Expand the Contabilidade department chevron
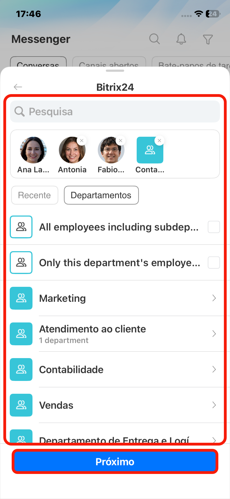Image resolution: width=230 pixels, height=499 pixels. tap(214, 370)
